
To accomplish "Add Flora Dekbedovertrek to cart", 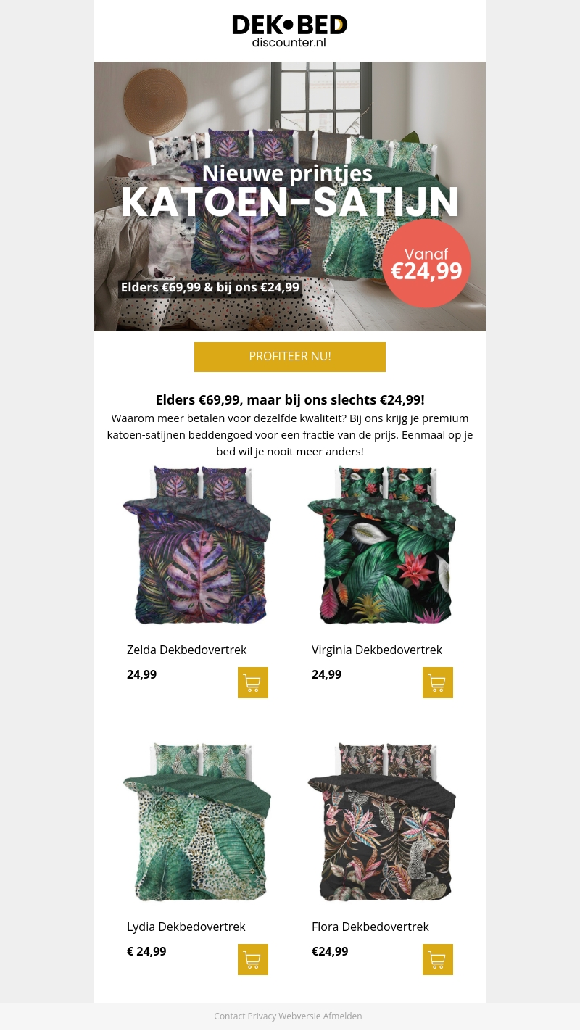I will tap(438, 959).
